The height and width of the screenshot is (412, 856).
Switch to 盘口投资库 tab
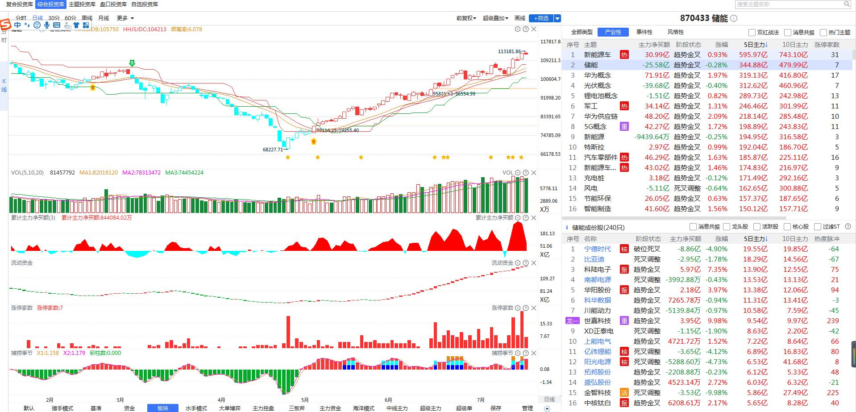[x=113, y=4]
